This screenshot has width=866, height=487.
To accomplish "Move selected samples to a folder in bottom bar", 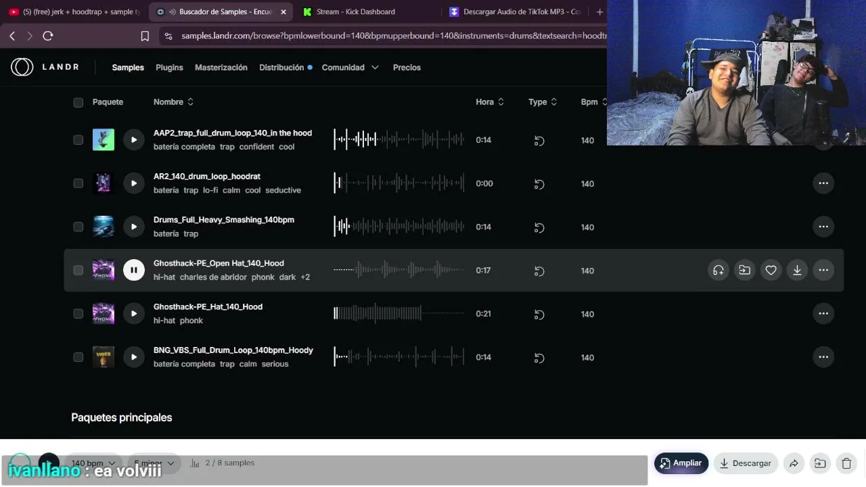I will 820,463.
